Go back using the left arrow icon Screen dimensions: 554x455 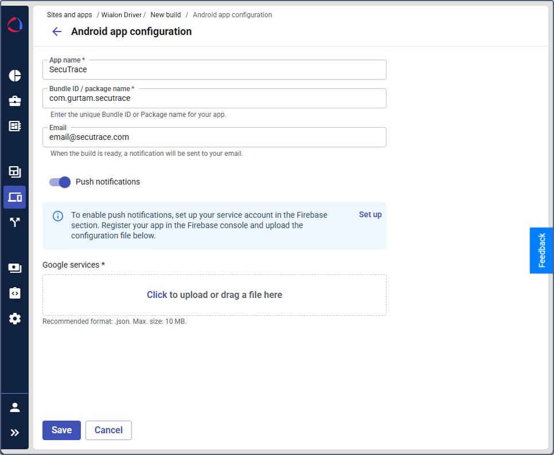coord(57,32)
